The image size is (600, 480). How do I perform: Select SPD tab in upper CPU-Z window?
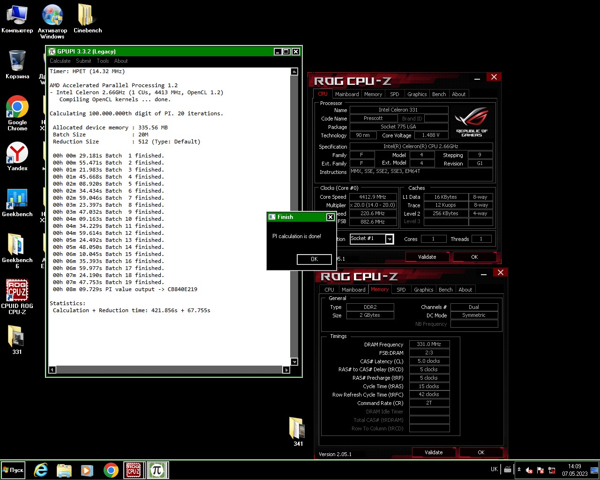point(395,94)
